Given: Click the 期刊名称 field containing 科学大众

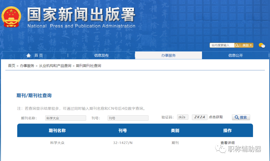Looking at the screenshot, I should (x=65, y=118).
